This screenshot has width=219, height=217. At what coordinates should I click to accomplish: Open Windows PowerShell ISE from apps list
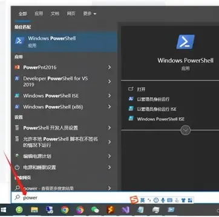point(64,96)
